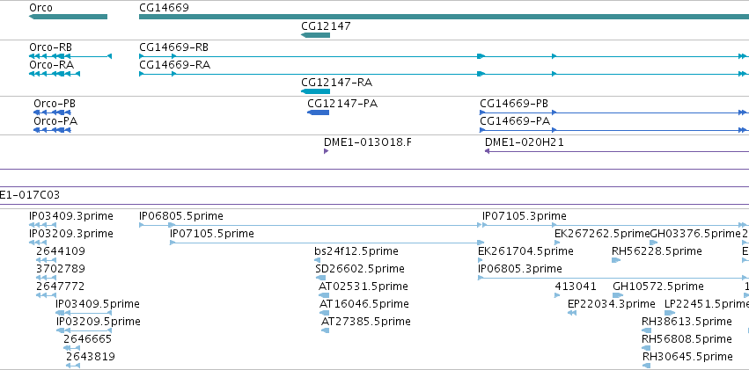Click the CG12147-RA transcript arrow
The image size is (749, 370).
(x=315, y=91)
